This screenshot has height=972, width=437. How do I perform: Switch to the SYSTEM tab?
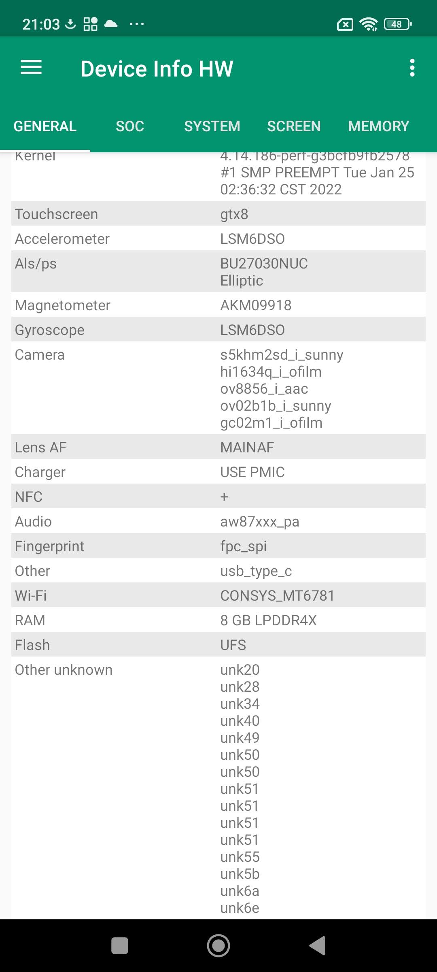(x=212, y=126)
